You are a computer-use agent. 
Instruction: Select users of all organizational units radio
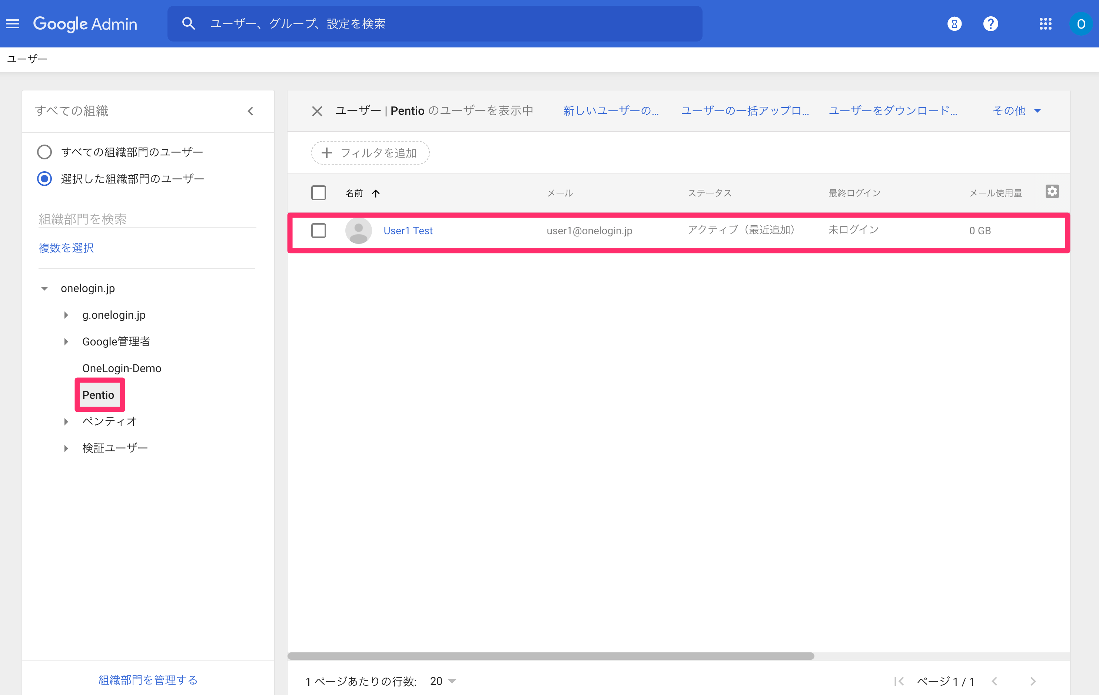click(x=44, y=152)
